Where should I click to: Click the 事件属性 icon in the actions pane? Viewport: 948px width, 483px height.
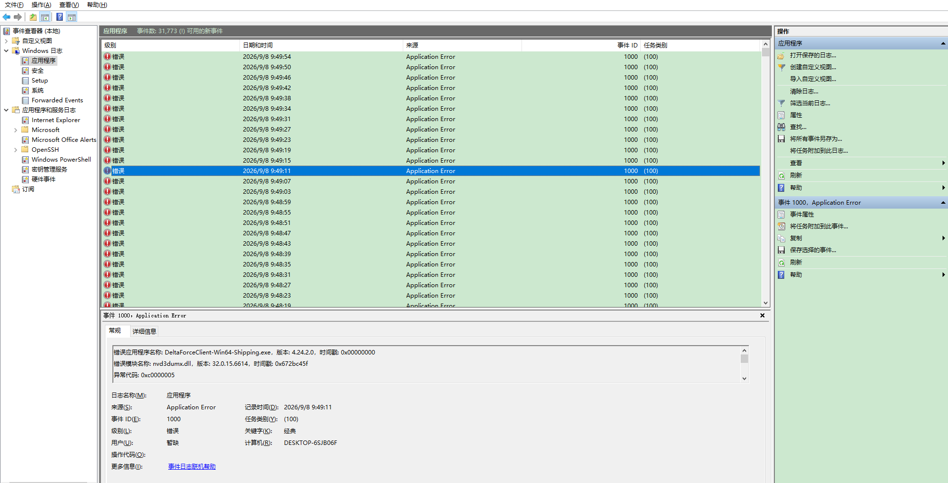point(781,215)
